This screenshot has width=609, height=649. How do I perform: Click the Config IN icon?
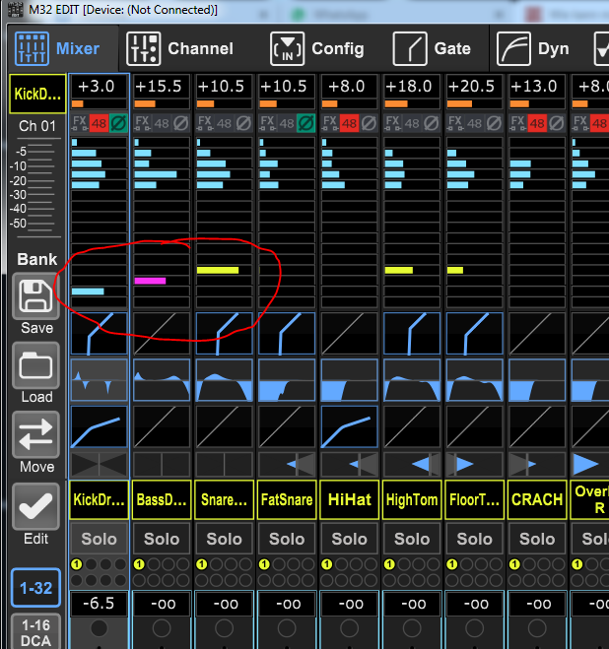click(x=287, y=49)
